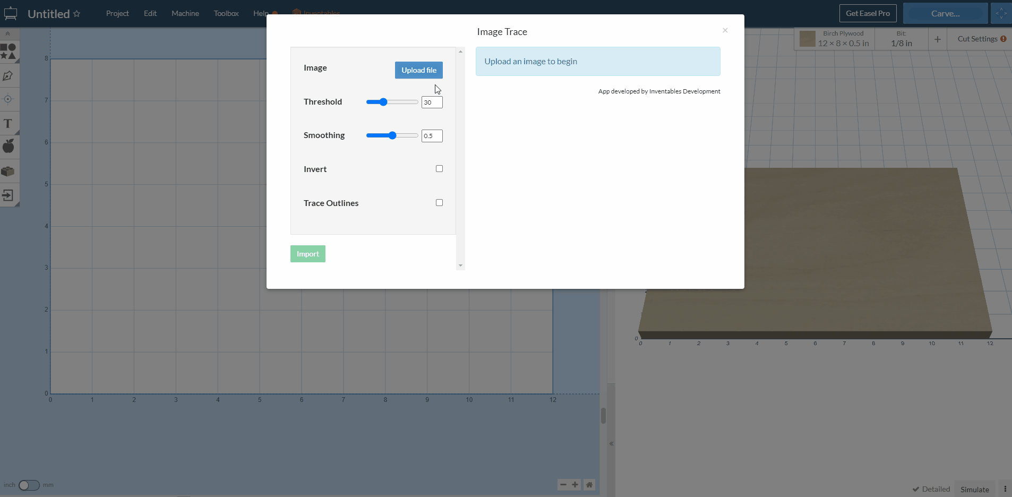The width and height of the screenshot is (1012, 497).
Task: Click the Upload file button
Action: (x=418, y=70)
